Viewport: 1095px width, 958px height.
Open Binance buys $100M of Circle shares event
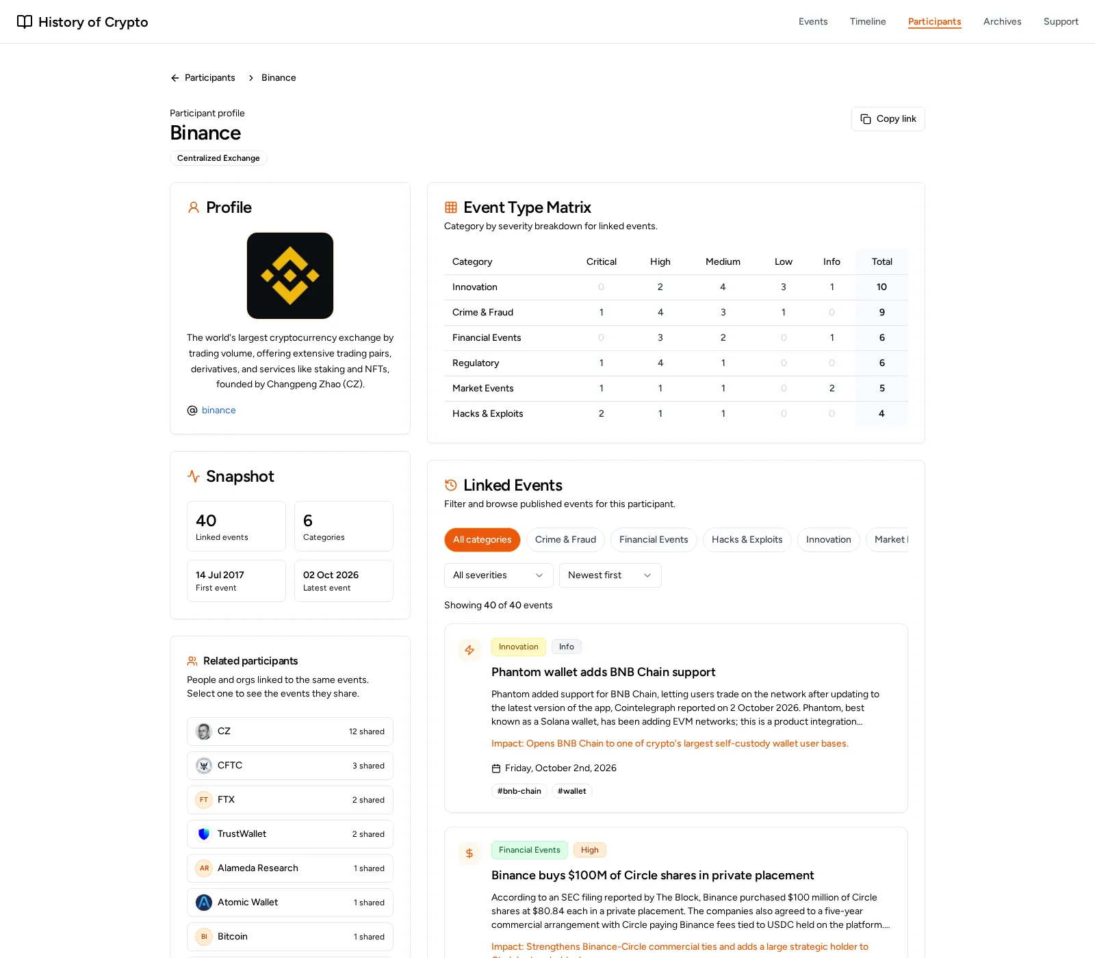click(x=652, y=876)
